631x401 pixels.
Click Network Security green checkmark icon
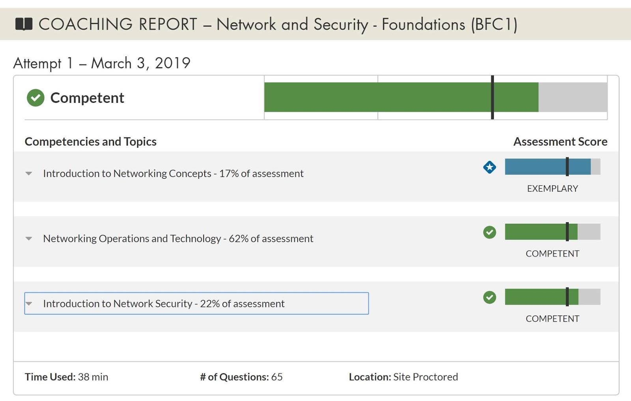tap(489, 297)
